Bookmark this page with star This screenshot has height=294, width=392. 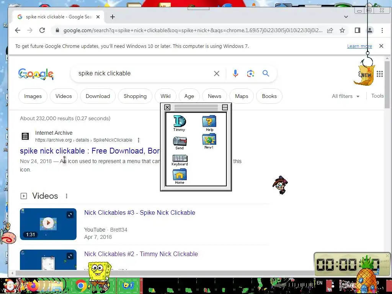point(342,31)
